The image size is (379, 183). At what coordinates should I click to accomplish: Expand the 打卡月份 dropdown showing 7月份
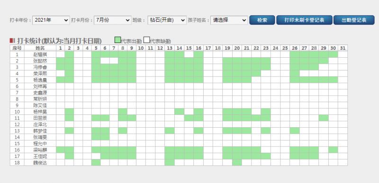pyautogui.click(x=113, y=20)
